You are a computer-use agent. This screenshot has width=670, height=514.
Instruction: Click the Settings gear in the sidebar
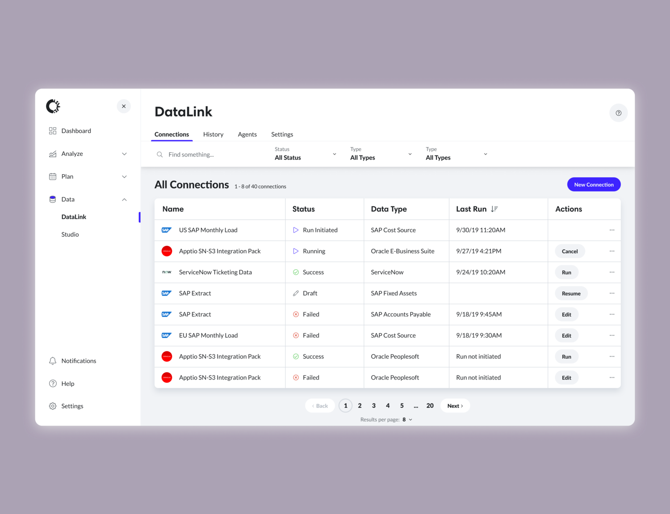pyautogui.click(x=53, y=405)
